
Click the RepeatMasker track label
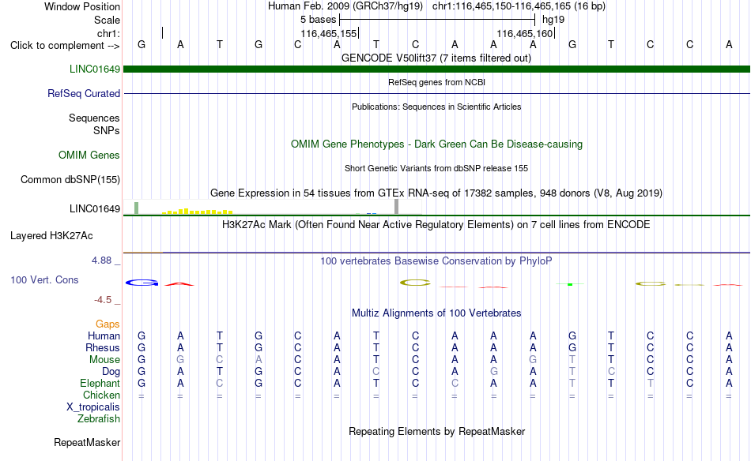tap(87, 442)
